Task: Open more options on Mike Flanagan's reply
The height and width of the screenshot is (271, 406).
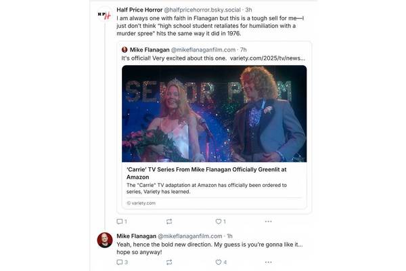Action: 268,262
